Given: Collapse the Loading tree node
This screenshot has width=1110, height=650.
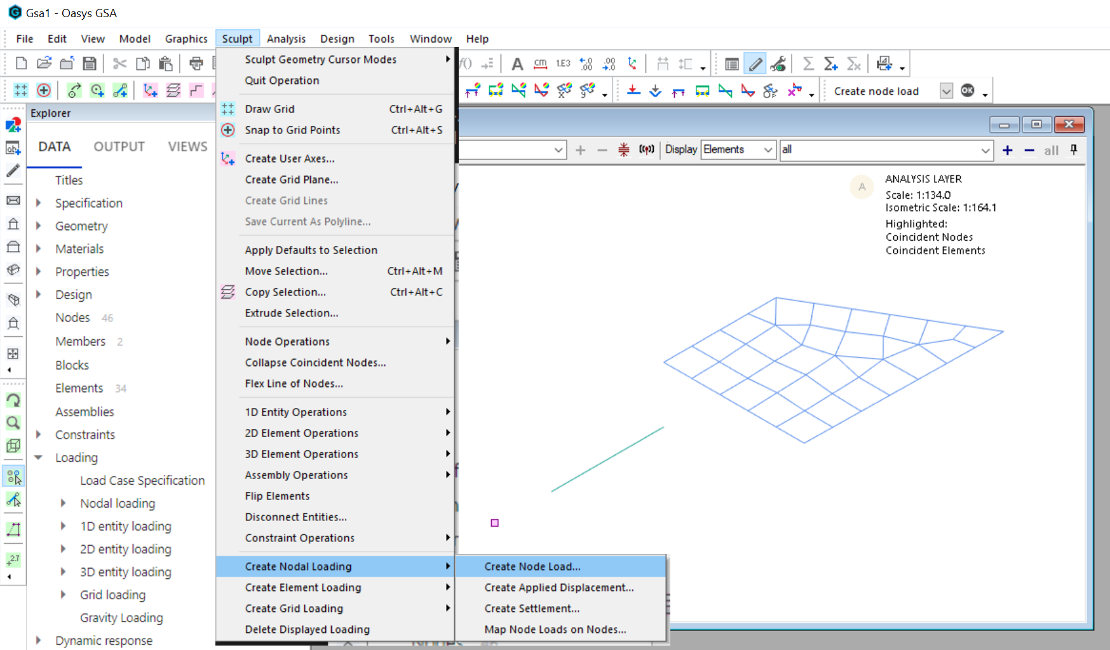Looking at the screenshot, I should point(39,457).
